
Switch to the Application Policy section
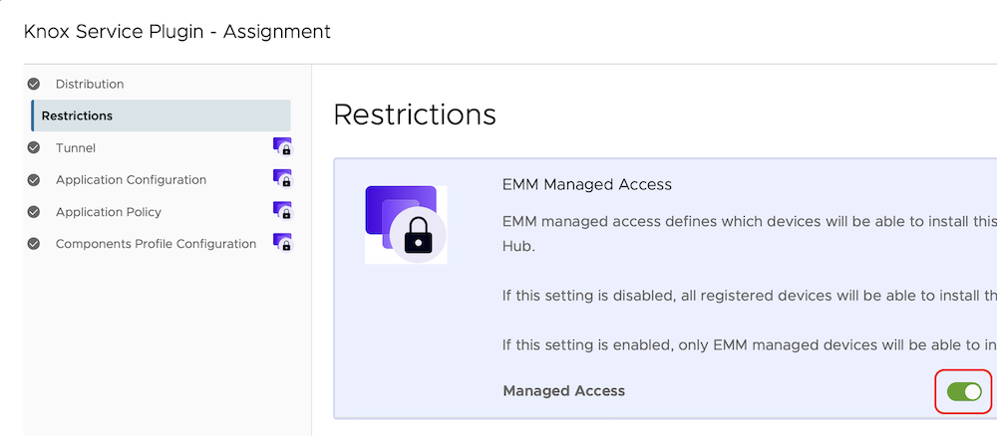point(108,212)
